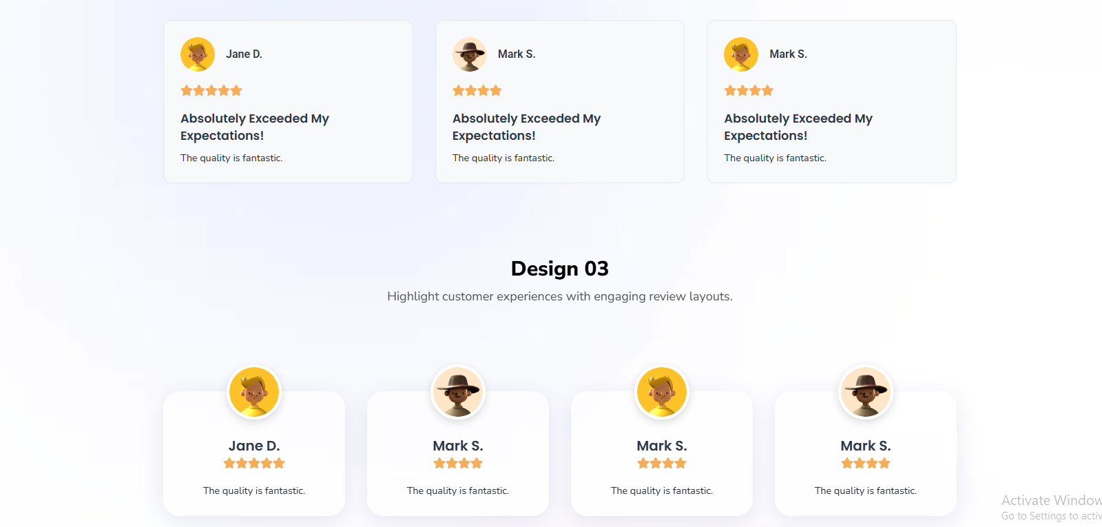Click the Mark S. name label in Design 03
This screenshot has width=1102, height=527.
[x=458, y=445]
